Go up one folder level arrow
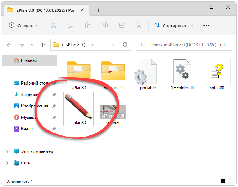238x187 pixels. click(x=43, y=45)
